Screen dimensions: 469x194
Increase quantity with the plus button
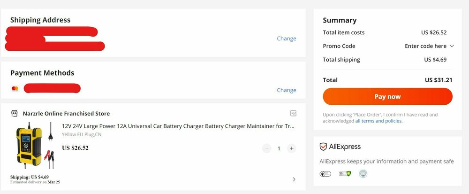tap(291, 148)
